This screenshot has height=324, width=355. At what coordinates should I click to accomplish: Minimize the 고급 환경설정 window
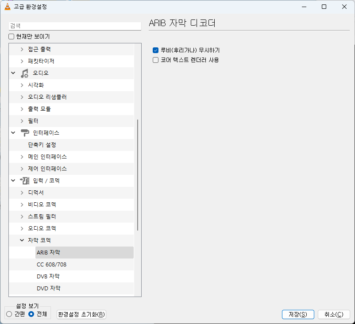coord(304,7)
